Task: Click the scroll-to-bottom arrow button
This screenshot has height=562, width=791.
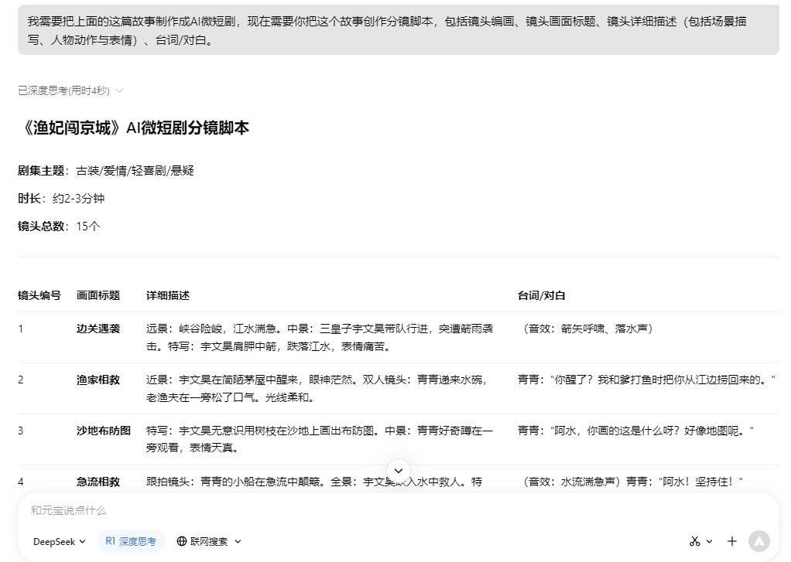Action: (x=399, y=471)
